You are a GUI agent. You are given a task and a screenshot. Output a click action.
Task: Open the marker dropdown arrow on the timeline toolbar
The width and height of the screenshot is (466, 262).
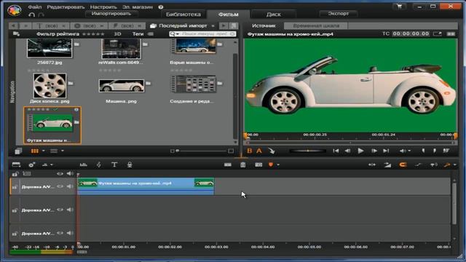click(x=278, y=165)
